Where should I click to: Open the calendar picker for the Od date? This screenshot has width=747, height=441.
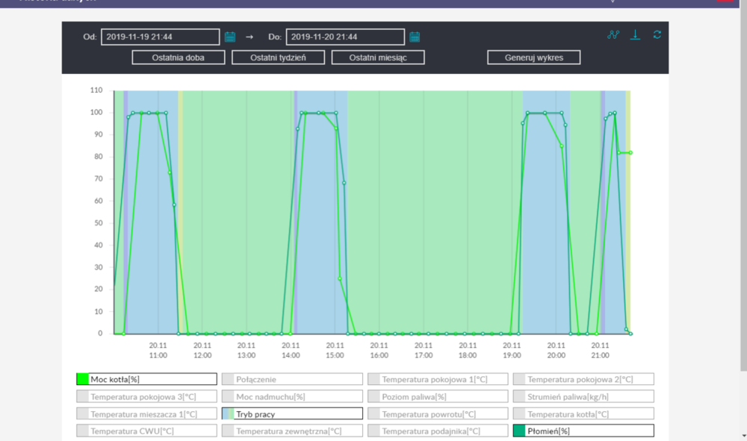(230, 37)
